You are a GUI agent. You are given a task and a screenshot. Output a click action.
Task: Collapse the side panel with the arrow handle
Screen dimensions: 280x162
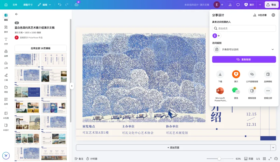point(72,86)
